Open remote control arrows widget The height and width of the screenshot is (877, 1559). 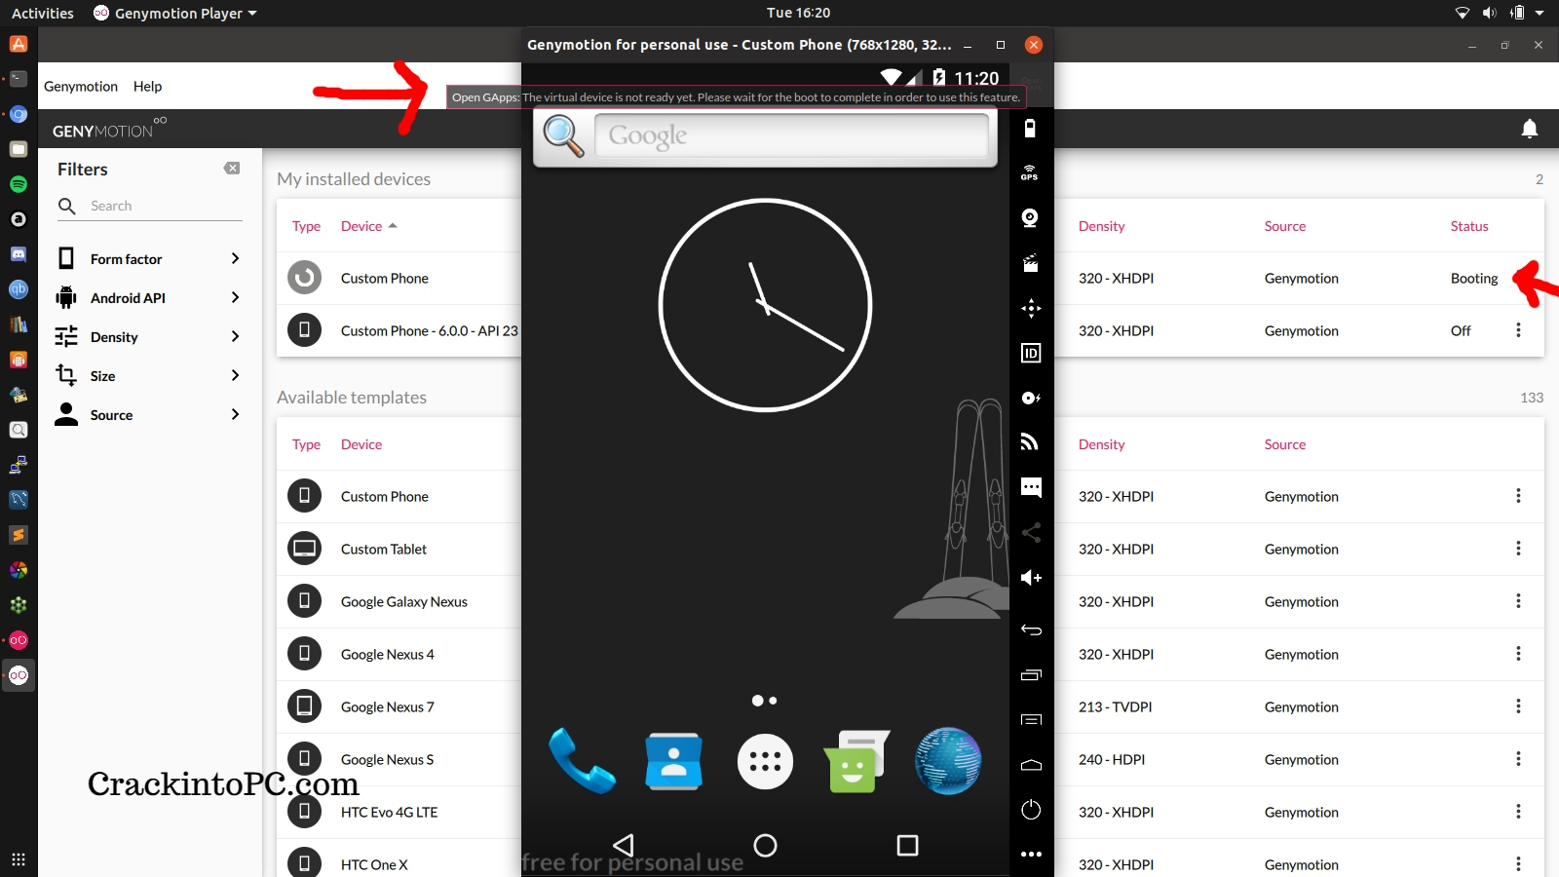pyautogui.click(x=1031, y=308)
